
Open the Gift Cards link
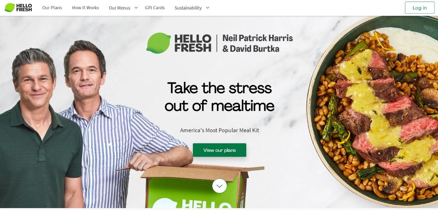tap(155, 8)
